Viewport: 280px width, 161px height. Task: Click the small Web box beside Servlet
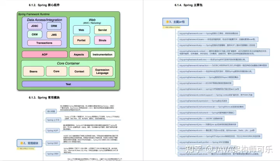tap(81, 30)
